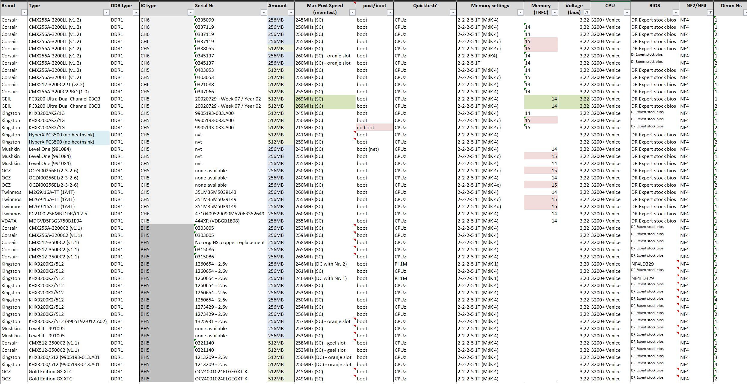Viewport: 747px width, 384px height.
Task: Select the '243MHz (SC)' speed cell
Action: pyautogui.click(x=325, y=149)
